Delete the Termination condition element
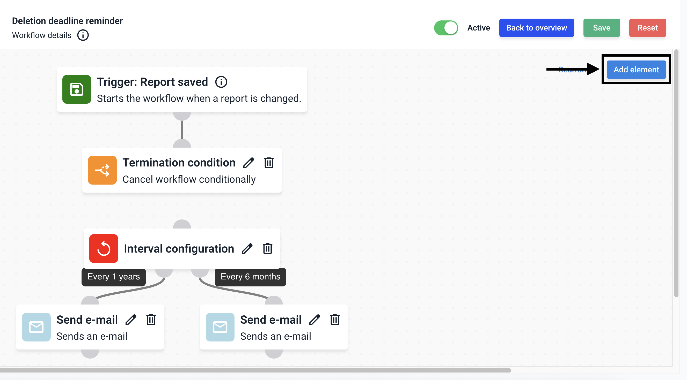The image size is (687, 380). click(268, 163)
